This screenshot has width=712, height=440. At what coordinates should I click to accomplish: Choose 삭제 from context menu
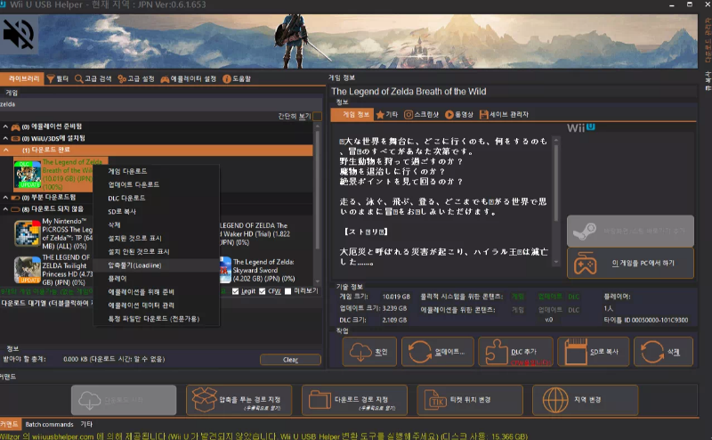(157, 225)
